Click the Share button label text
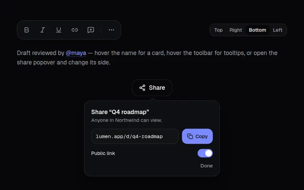304x190 pixels. [x=157, y=88]
